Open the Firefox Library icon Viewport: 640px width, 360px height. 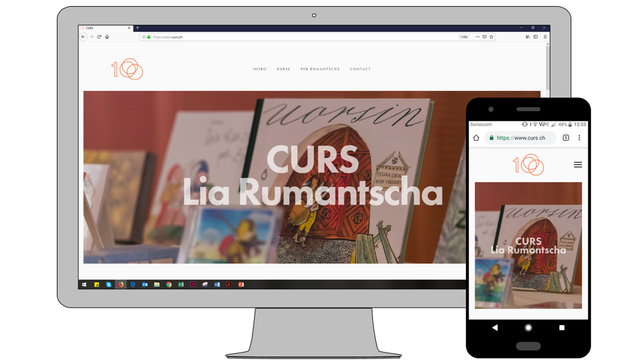click(528, 37)
